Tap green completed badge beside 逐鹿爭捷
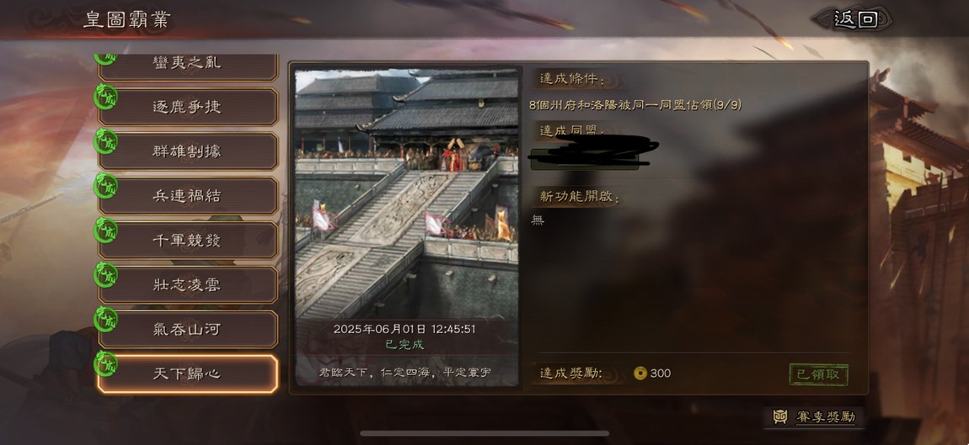 click(x=105, y=96)
